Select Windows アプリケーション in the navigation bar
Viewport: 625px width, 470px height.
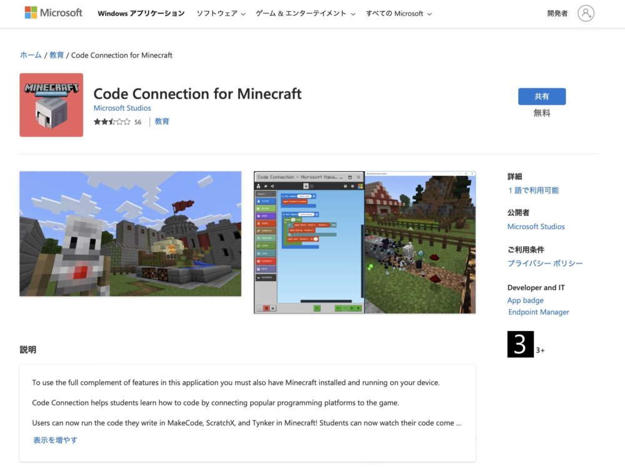point(141,13)
